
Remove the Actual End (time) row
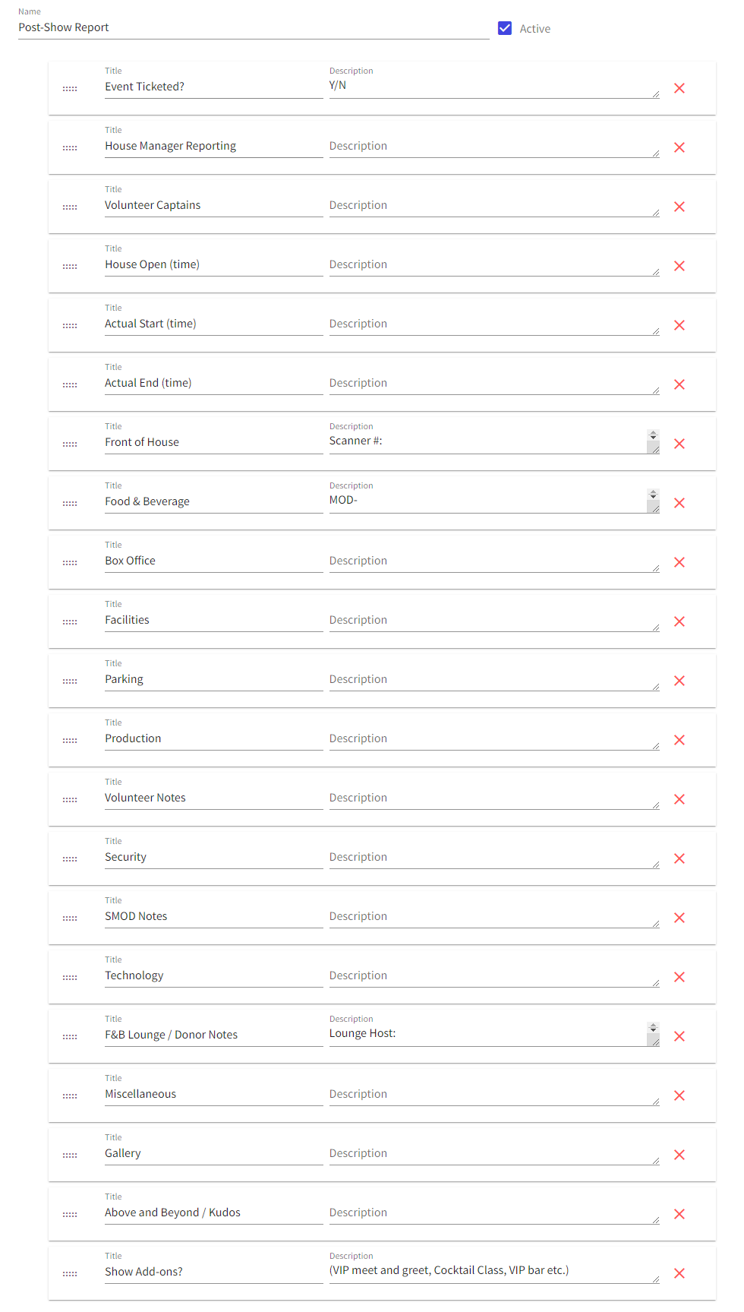click(679, 384)
